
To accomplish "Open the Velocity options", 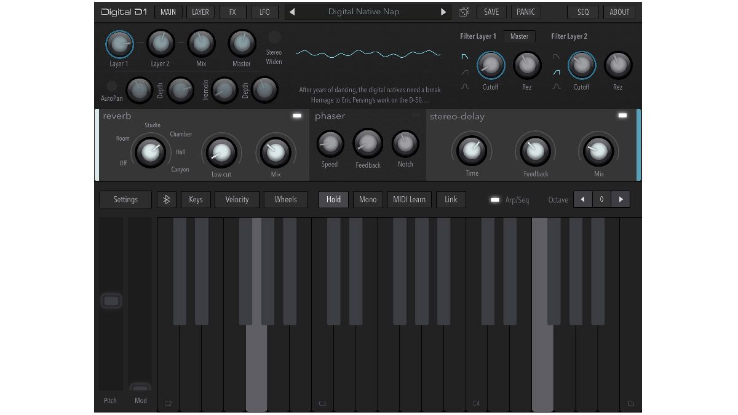I will (237, 199).
